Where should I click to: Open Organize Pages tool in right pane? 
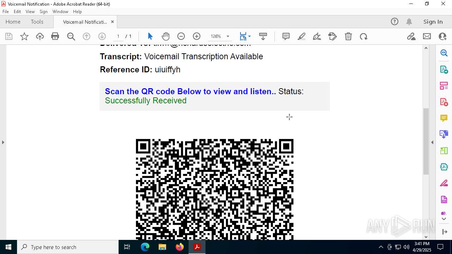(x=444, y=86)
